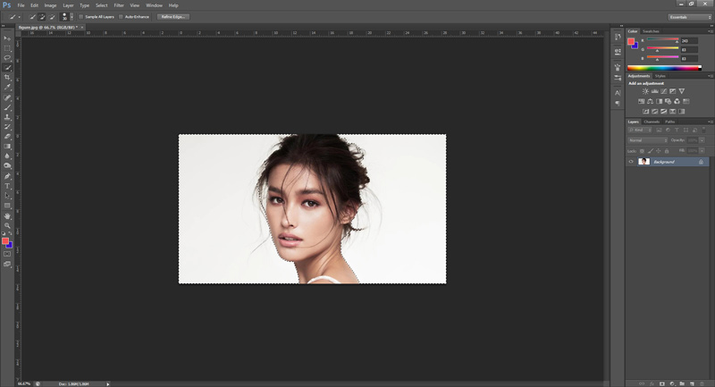Open the tool preset picker dropdown
715x387 pixels.
click(19, 17)
